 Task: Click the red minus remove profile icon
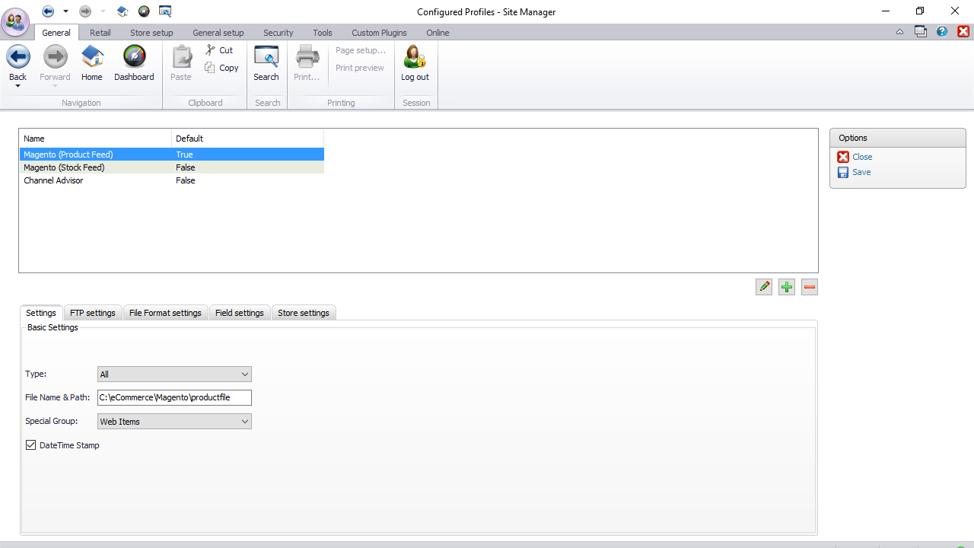click(x=810, y=287)
